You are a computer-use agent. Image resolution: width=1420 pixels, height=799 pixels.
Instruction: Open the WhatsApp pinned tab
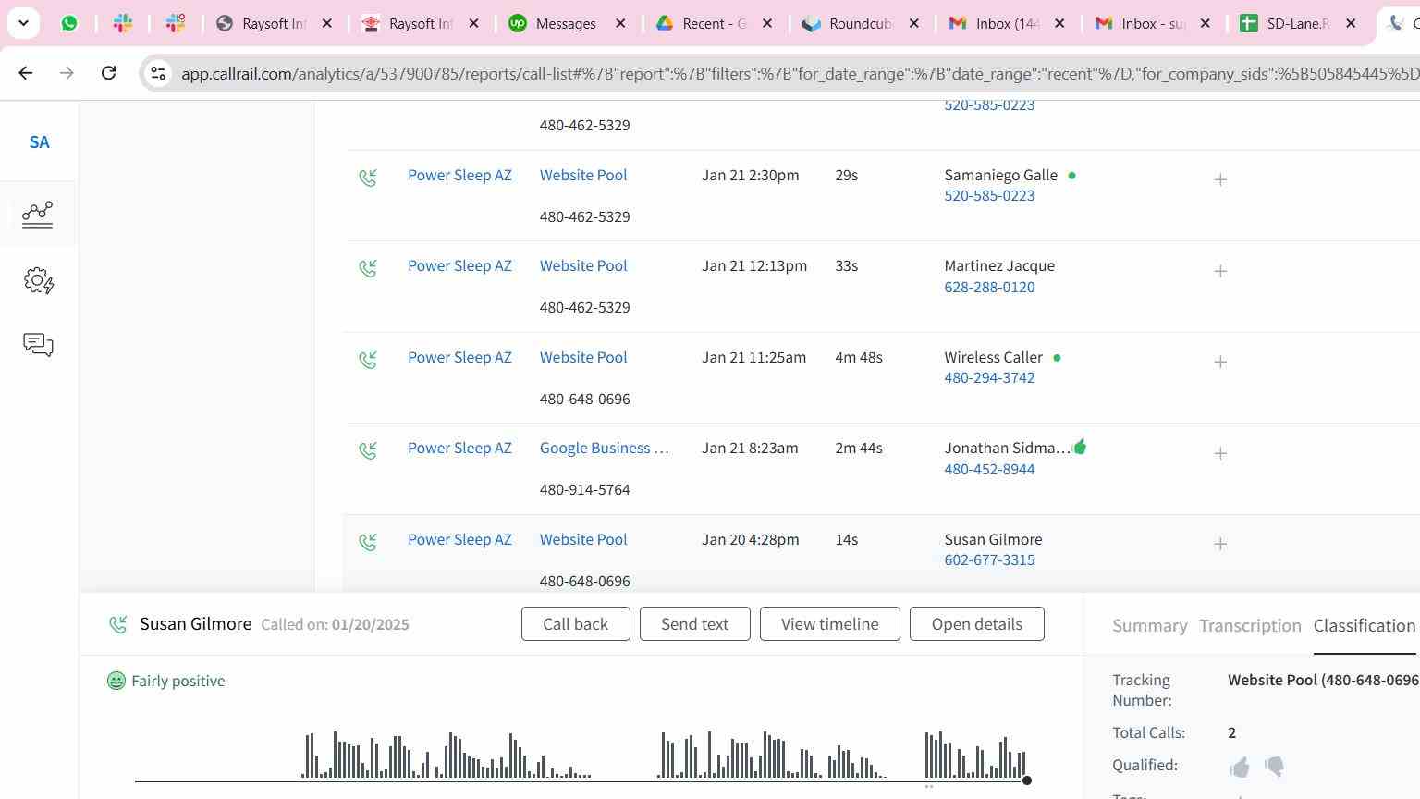pos(69,23)
